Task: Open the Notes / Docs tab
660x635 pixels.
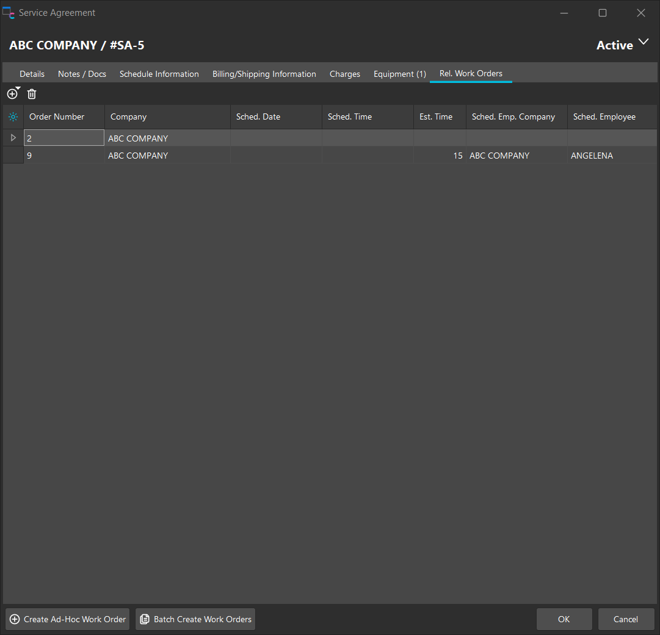Action: click(82, 74)
